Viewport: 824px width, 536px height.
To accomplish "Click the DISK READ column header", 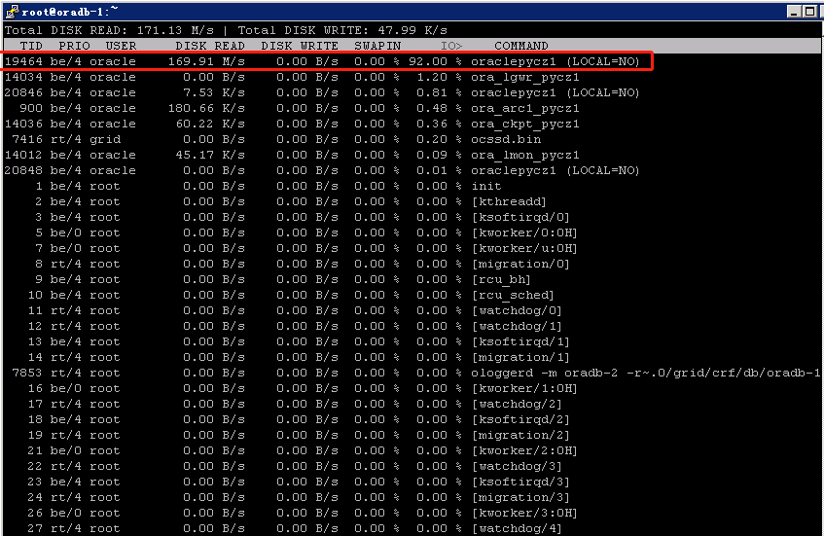I will [x=210, y=46].
